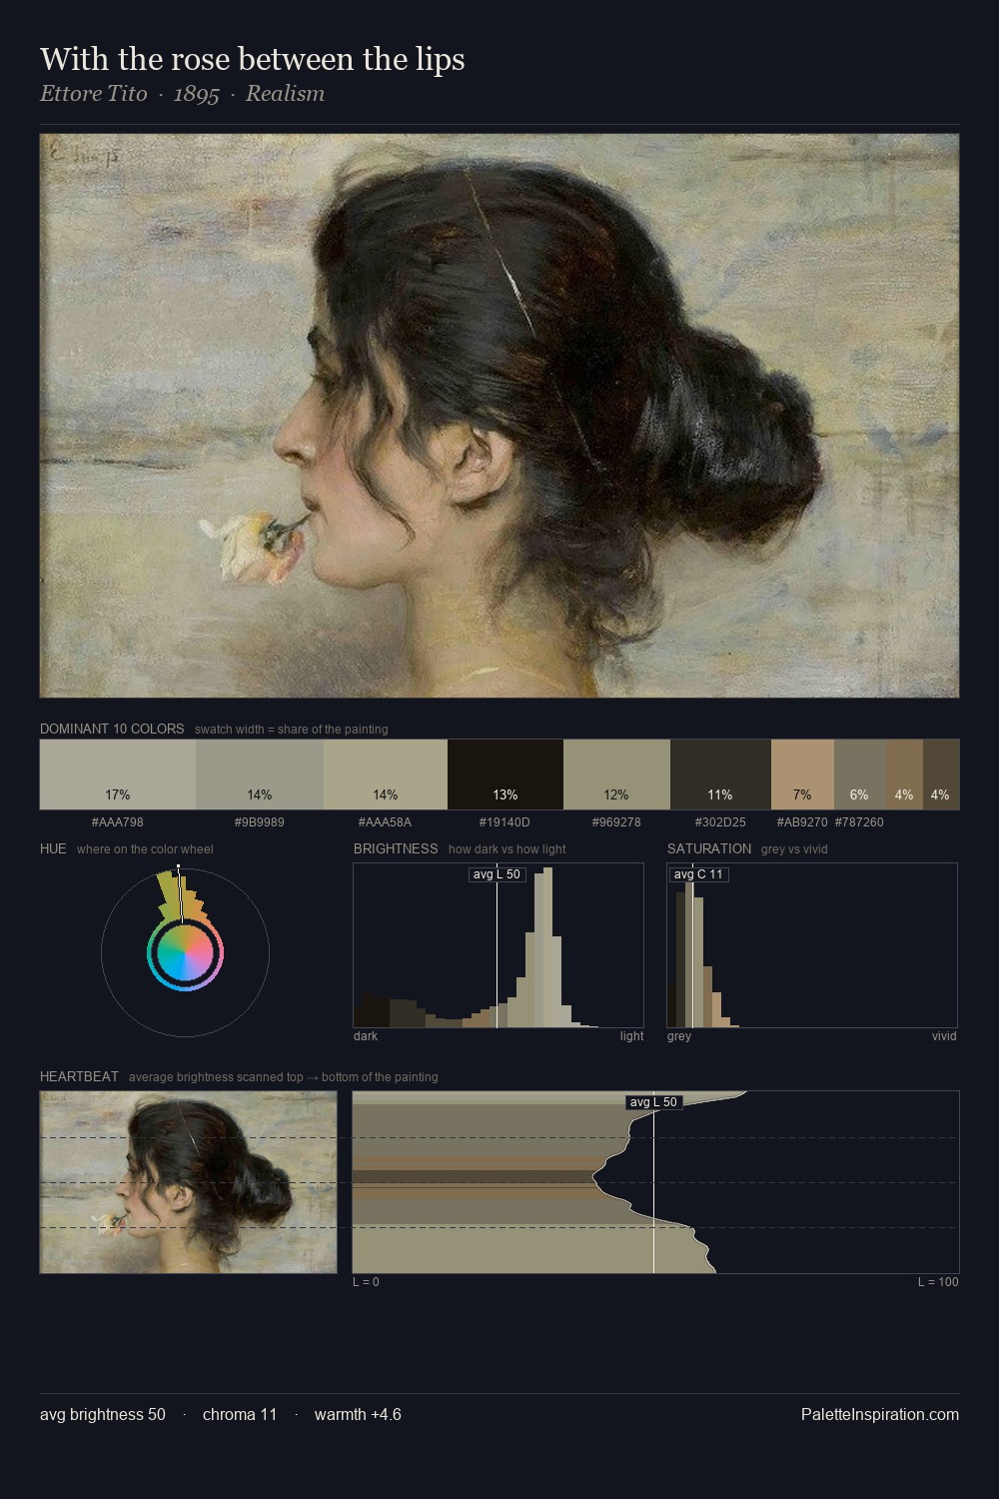Screen dimensions: 999x1499
Task: Click the 'SATURATION' section heading
Action: pos(709,848)
